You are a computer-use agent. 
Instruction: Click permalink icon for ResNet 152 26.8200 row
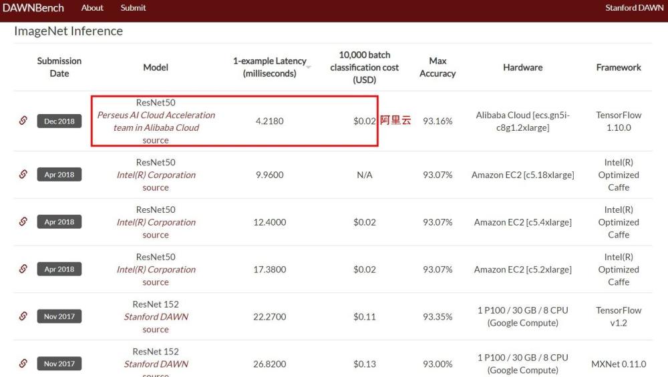pyautogui.click(x=23, y=364)
